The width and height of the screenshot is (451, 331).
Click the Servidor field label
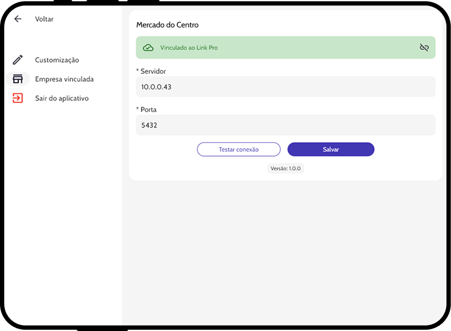tap(153, 71)
